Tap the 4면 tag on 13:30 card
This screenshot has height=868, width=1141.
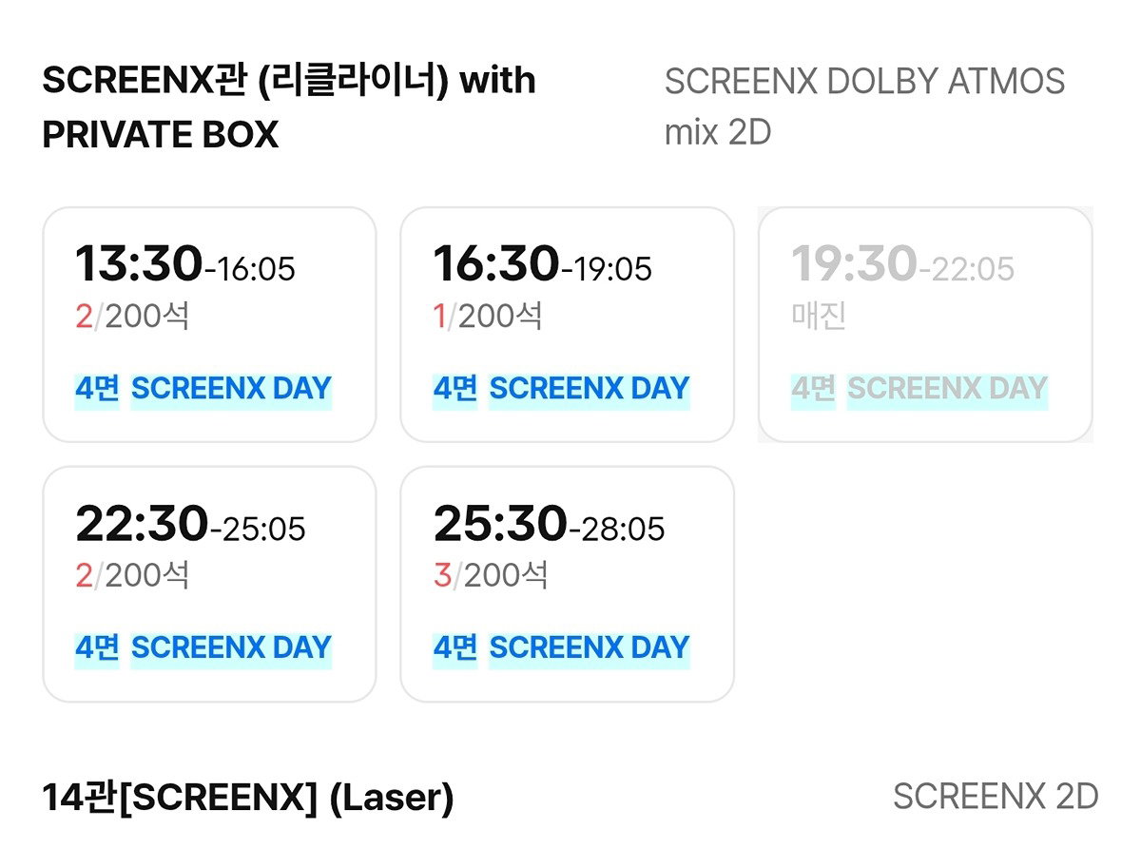pos(97,389)
